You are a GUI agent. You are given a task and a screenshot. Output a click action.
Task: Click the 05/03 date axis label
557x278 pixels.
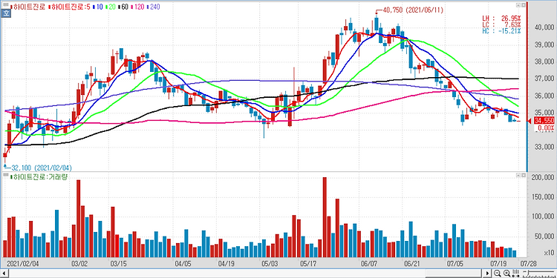(270, 264)
